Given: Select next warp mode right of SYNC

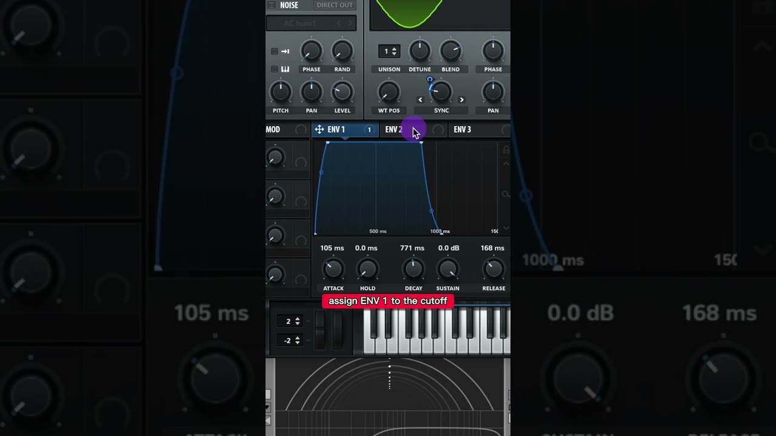Looking at the screenshot, I should [x=462, y=100].
